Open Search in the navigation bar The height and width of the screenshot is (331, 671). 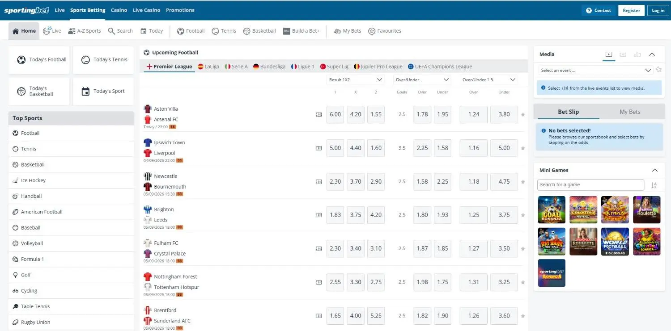click(120, 31)
